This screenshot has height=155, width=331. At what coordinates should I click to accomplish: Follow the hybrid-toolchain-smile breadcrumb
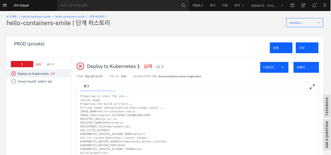point(36,17)
